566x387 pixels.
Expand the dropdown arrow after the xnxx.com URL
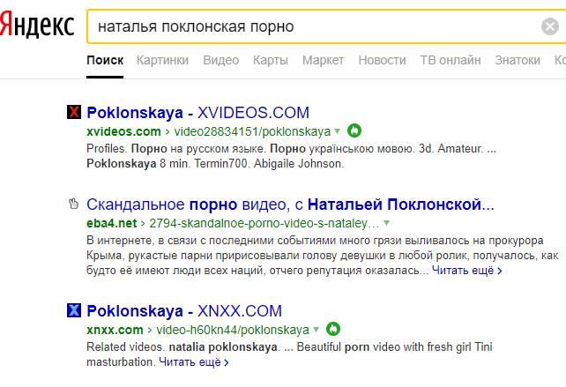317,330
